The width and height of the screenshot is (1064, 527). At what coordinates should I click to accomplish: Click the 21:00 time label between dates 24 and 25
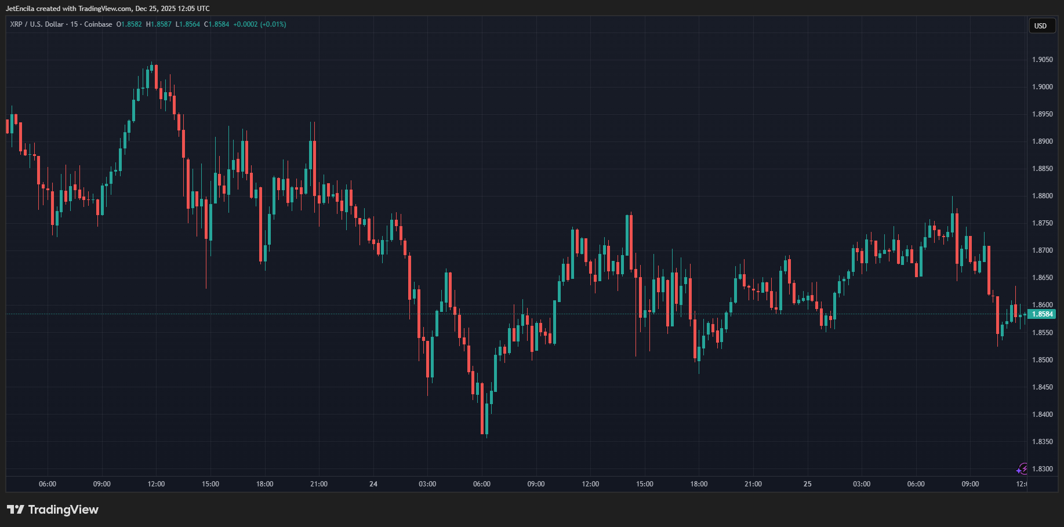(753, 484)
